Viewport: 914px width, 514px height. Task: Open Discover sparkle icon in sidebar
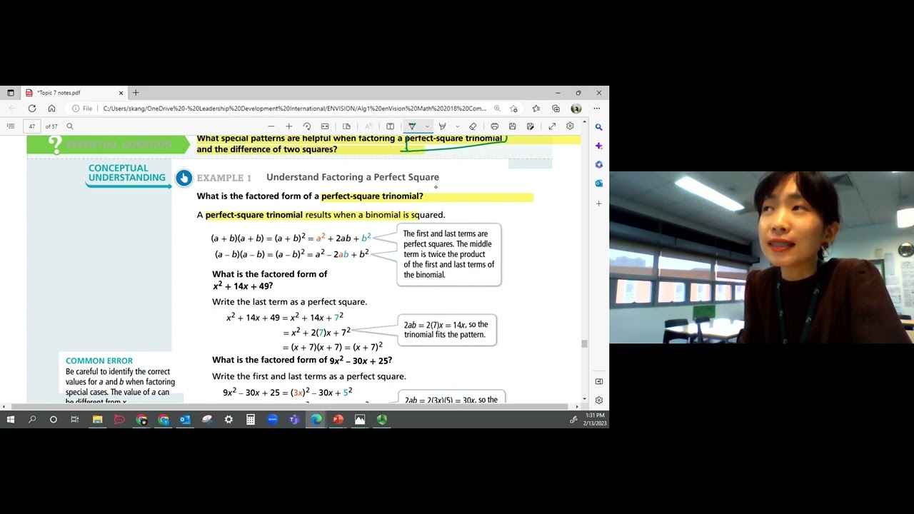[599, 146]
